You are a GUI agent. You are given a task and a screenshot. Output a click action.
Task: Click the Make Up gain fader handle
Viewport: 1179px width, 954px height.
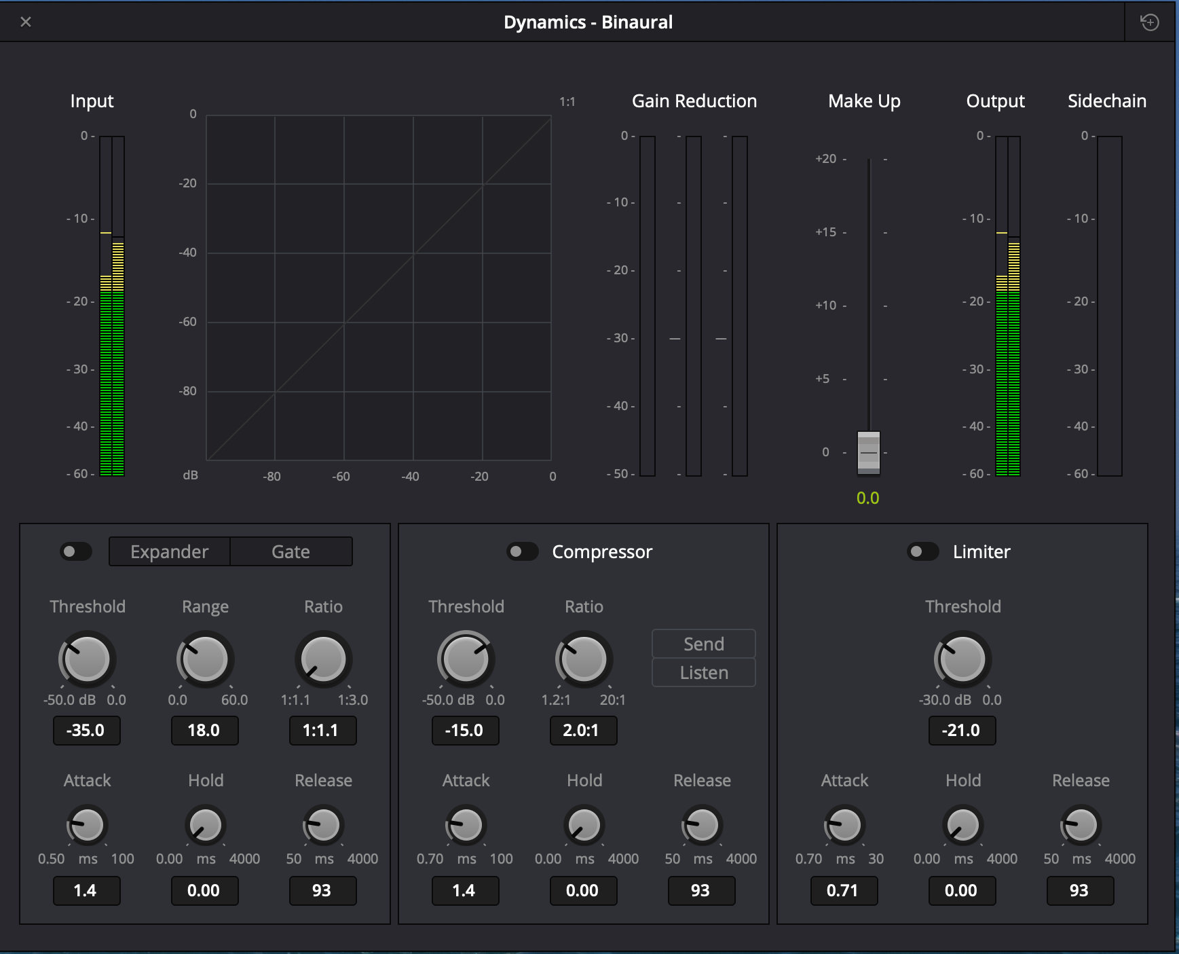tap(869, 453)
